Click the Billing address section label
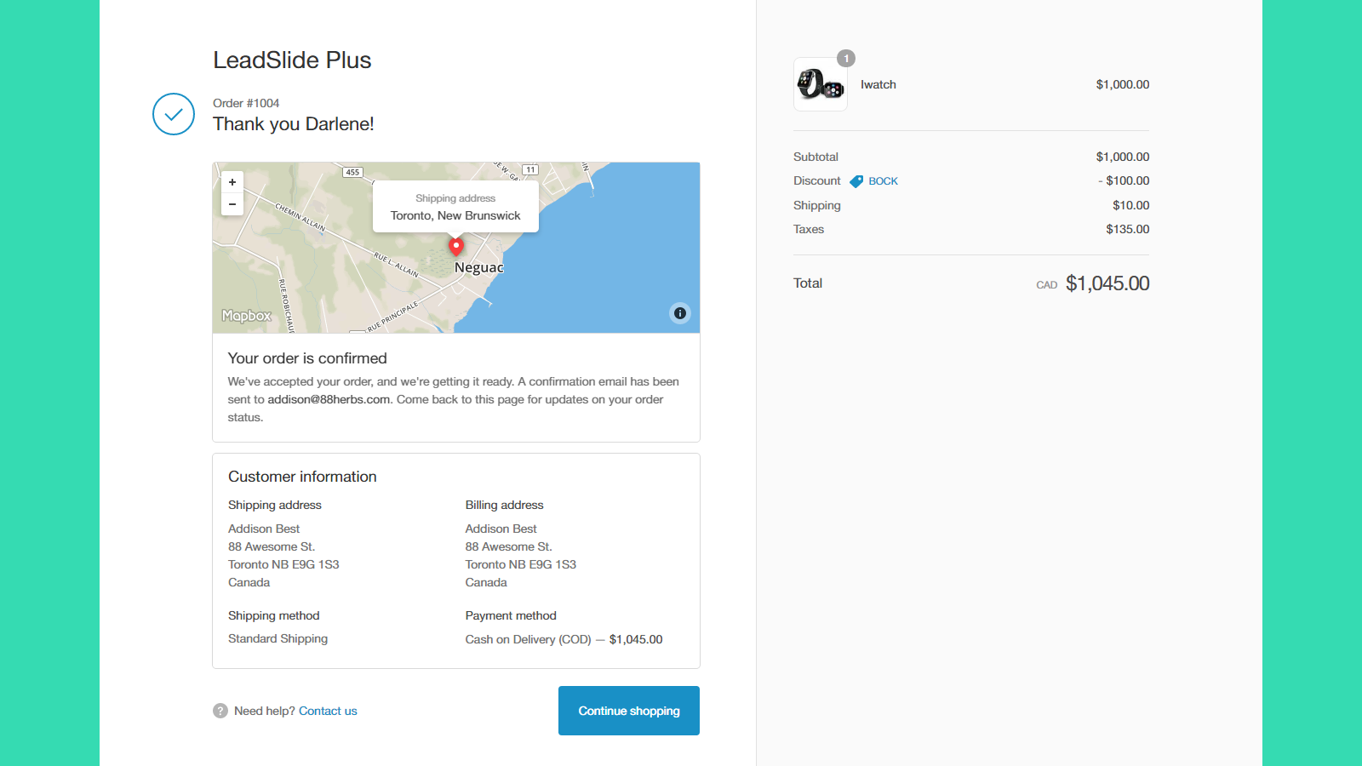 point(504,505)
